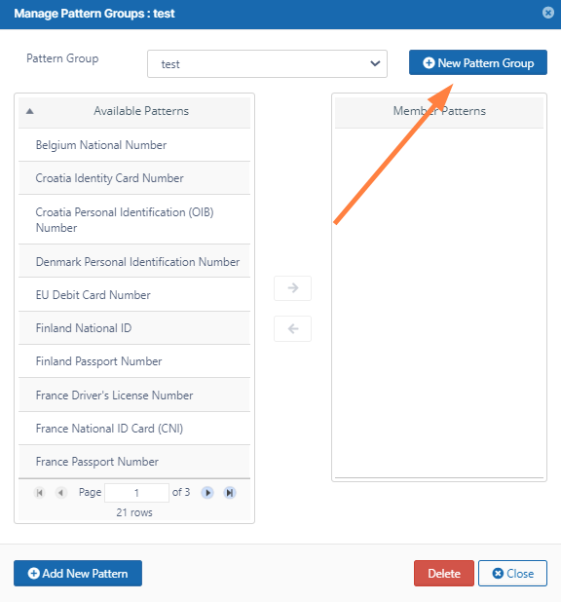Click the Add New Pattern button
This screenshot has width=561, height=602.
[78, 573]
